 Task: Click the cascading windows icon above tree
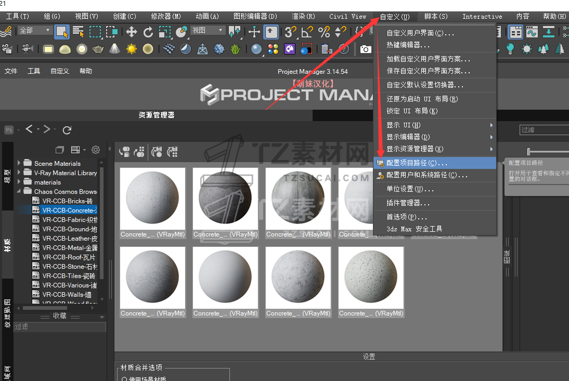[60, 150]
